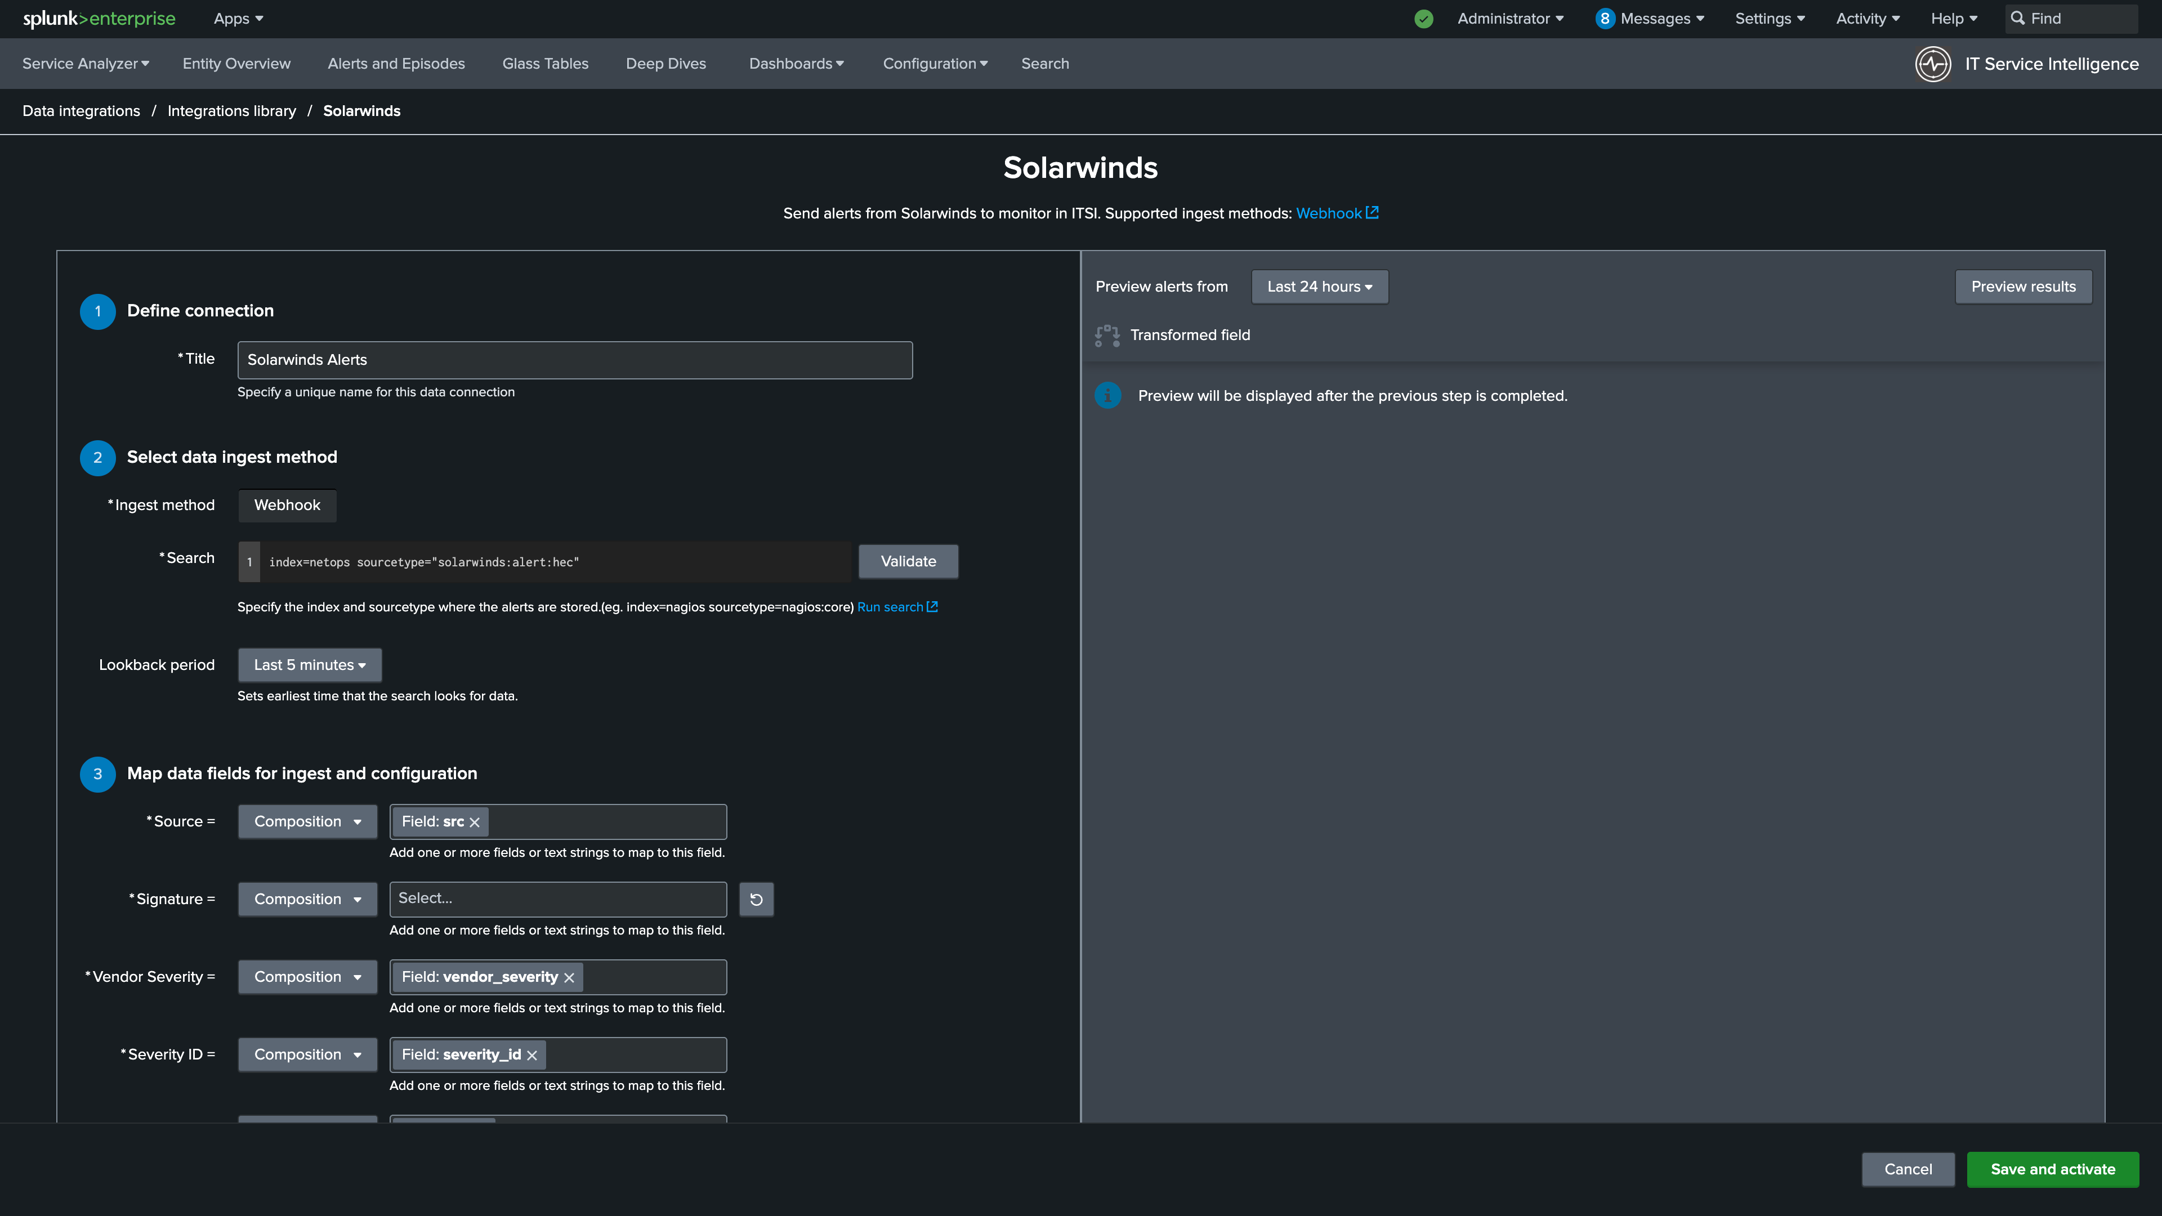The width and height of the screenshot is (2162, 1216).
Task: Open the Webhook documentation link
Action: [1329, 213]
